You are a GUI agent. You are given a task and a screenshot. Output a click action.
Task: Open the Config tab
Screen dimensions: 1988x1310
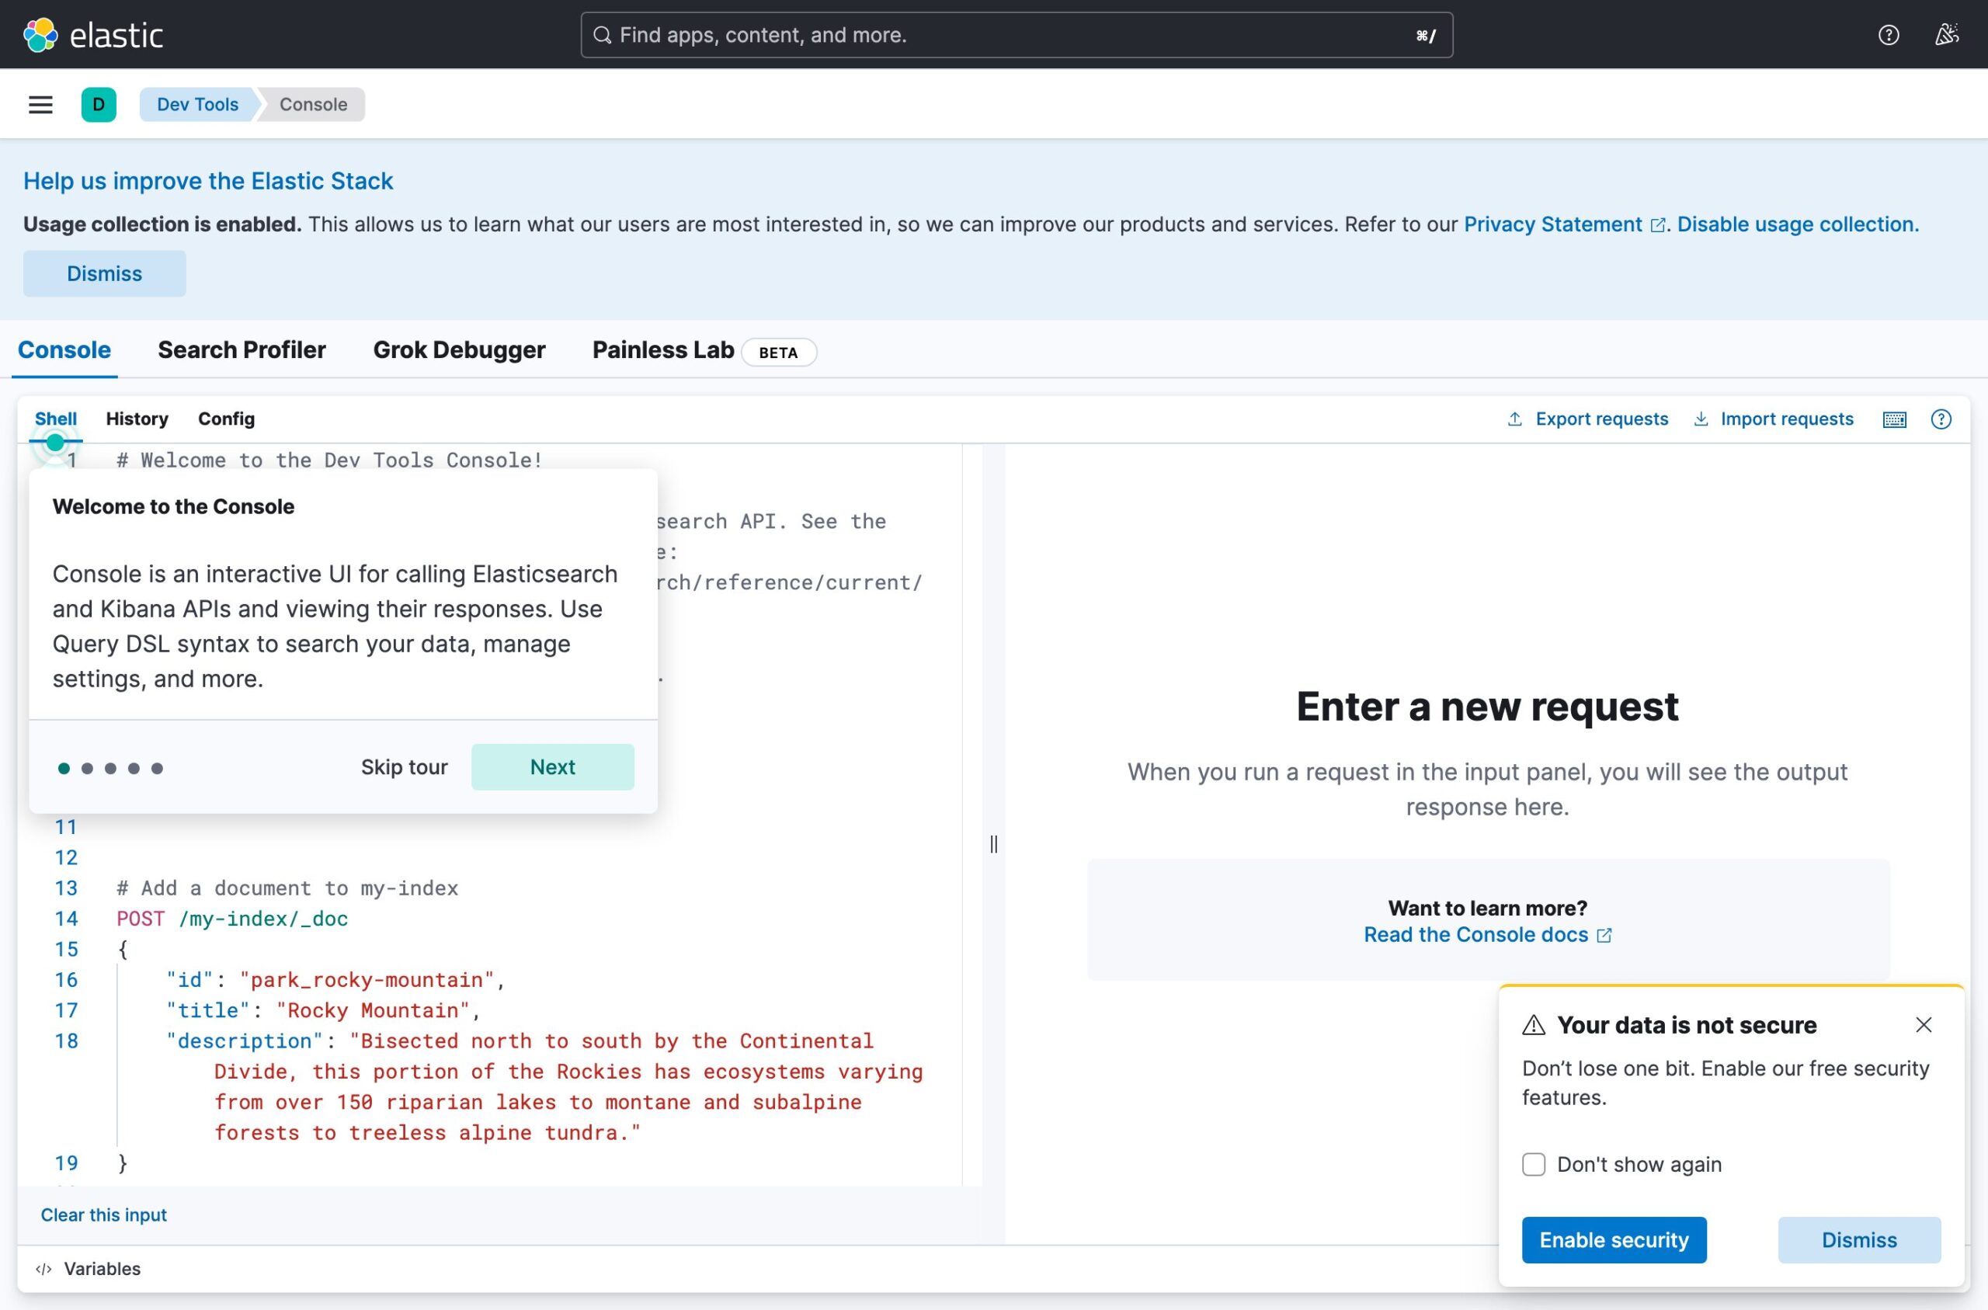point(226,419)
